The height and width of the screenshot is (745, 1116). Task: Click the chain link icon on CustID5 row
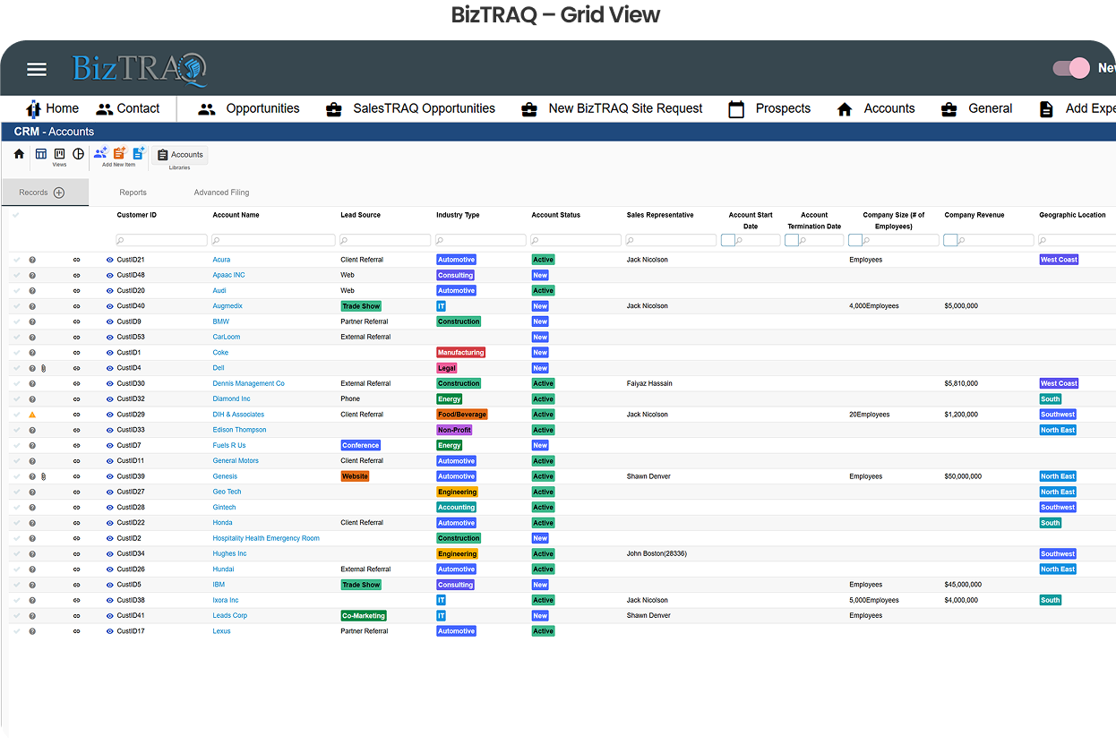[76, 585]
